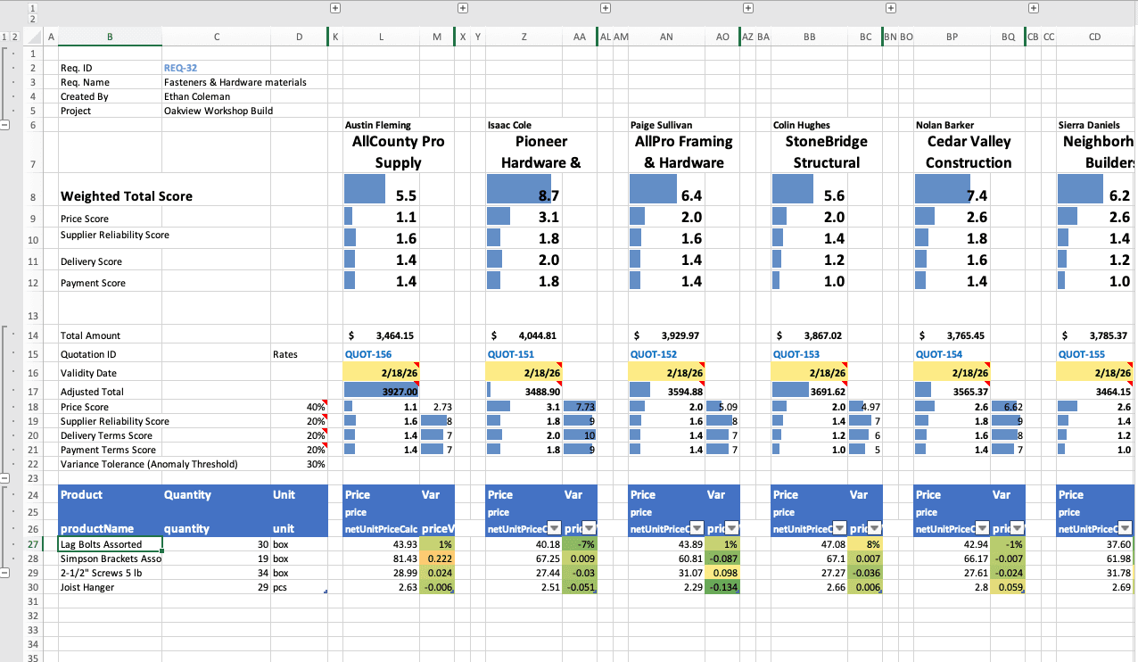
Task: Expand the plus button above Pioneer Hardware columns
Action: point(463,7)
